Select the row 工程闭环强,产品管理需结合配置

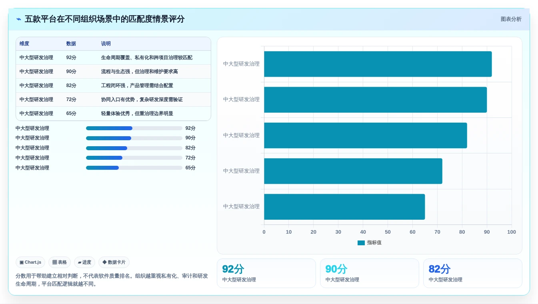(x=113, y=85)
